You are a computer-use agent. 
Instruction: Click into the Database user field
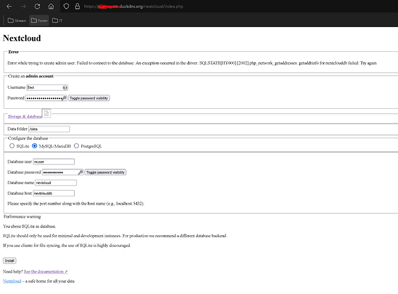(x=54, y=162)
